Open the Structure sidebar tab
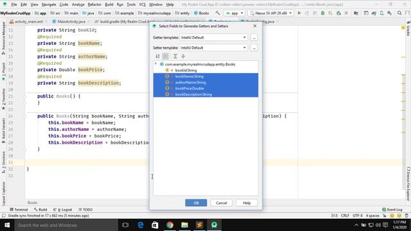Viewport: 411px width, 231px height. [x=3, y=162]
